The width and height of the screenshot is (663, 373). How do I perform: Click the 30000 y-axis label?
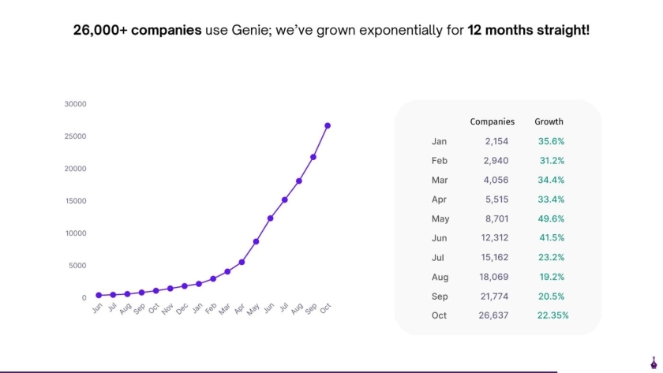(x=76, y=104)
